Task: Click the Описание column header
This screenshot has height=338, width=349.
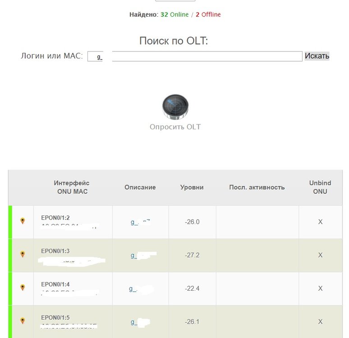Action: tap(140, 187)
